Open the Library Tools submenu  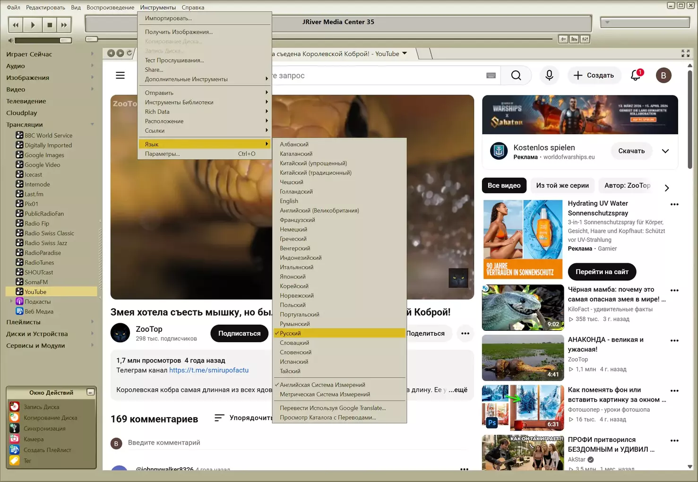click(179, 102)
